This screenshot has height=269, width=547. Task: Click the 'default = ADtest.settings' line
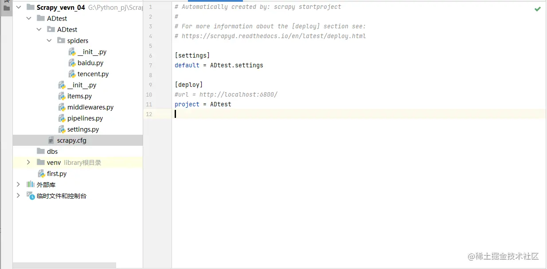pos(219,65)
